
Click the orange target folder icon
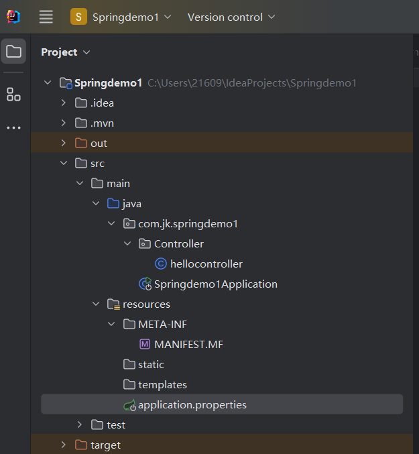tap(81, 445)
